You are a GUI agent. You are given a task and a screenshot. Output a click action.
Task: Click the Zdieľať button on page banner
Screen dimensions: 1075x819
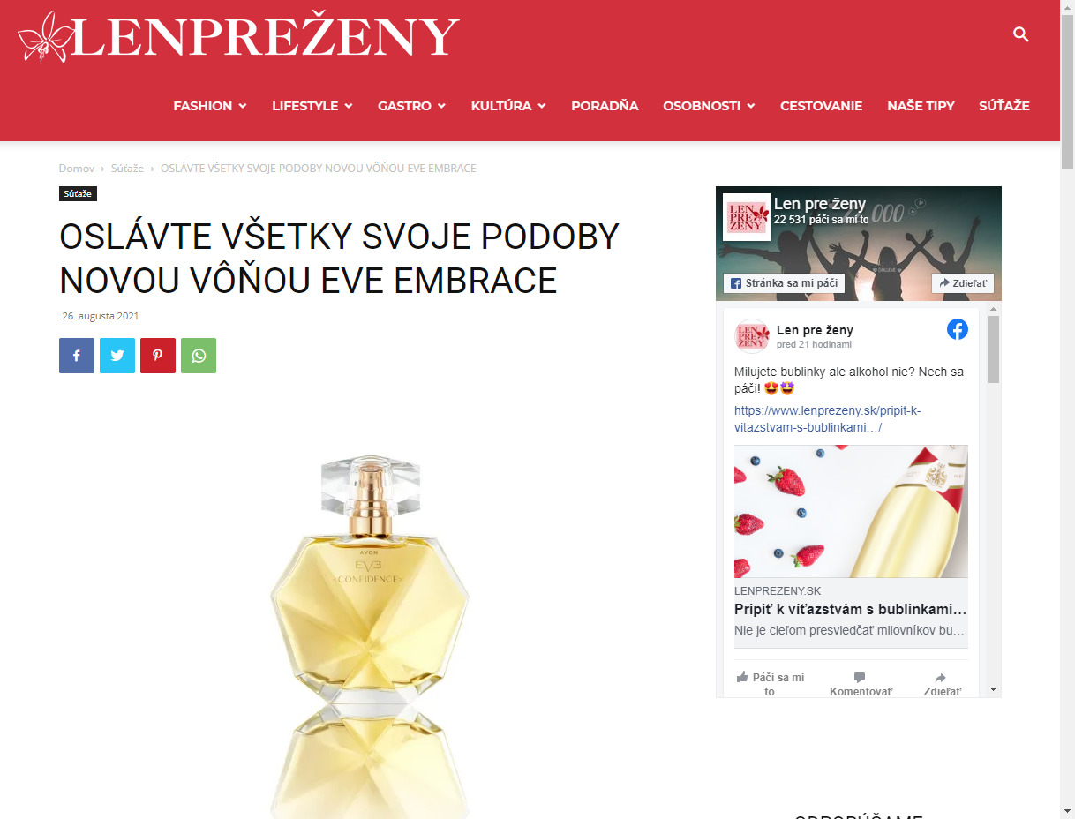963,283
